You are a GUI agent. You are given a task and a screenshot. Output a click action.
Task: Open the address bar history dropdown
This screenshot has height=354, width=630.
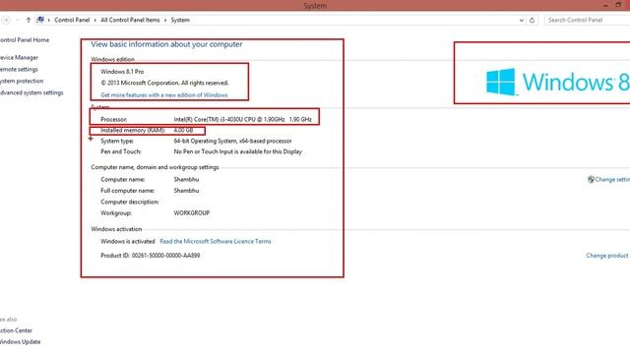coord(521,20)
